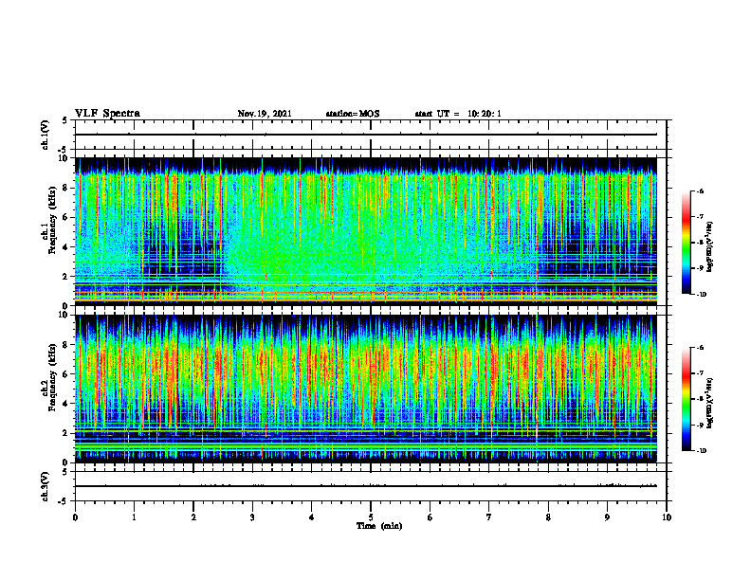Click the '5' tick of ch.1(V) axis
Viewport: 751px width, 580px height.
[65, 120]
